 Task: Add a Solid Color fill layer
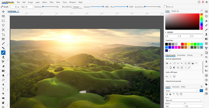click(x=167, y=77)
